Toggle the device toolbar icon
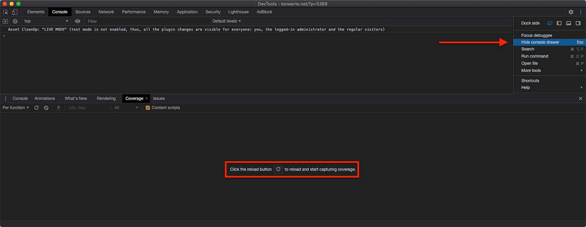The width and height of the screenshot is (586, 227). (x=15, y=12)
